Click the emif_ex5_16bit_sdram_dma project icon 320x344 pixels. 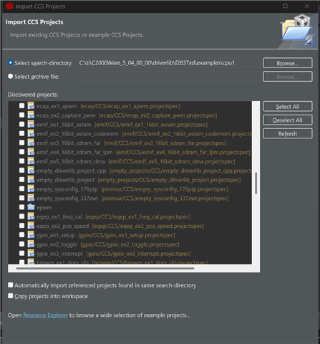(31, 161)
